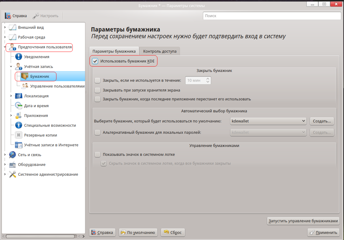344x240 pixels.
Task: Check close wallet when last application stops
Action: pos(97,99)
